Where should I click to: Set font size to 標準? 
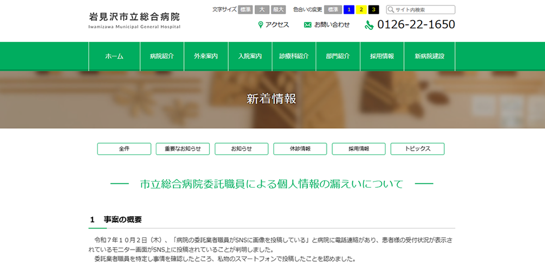tap(245, 10)
